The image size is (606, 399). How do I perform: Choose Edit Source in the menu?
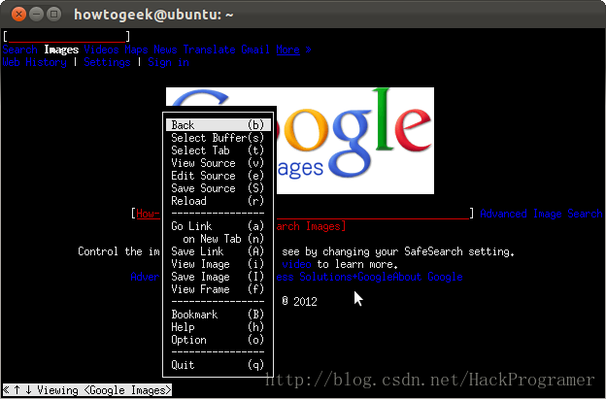pos(219,176)
